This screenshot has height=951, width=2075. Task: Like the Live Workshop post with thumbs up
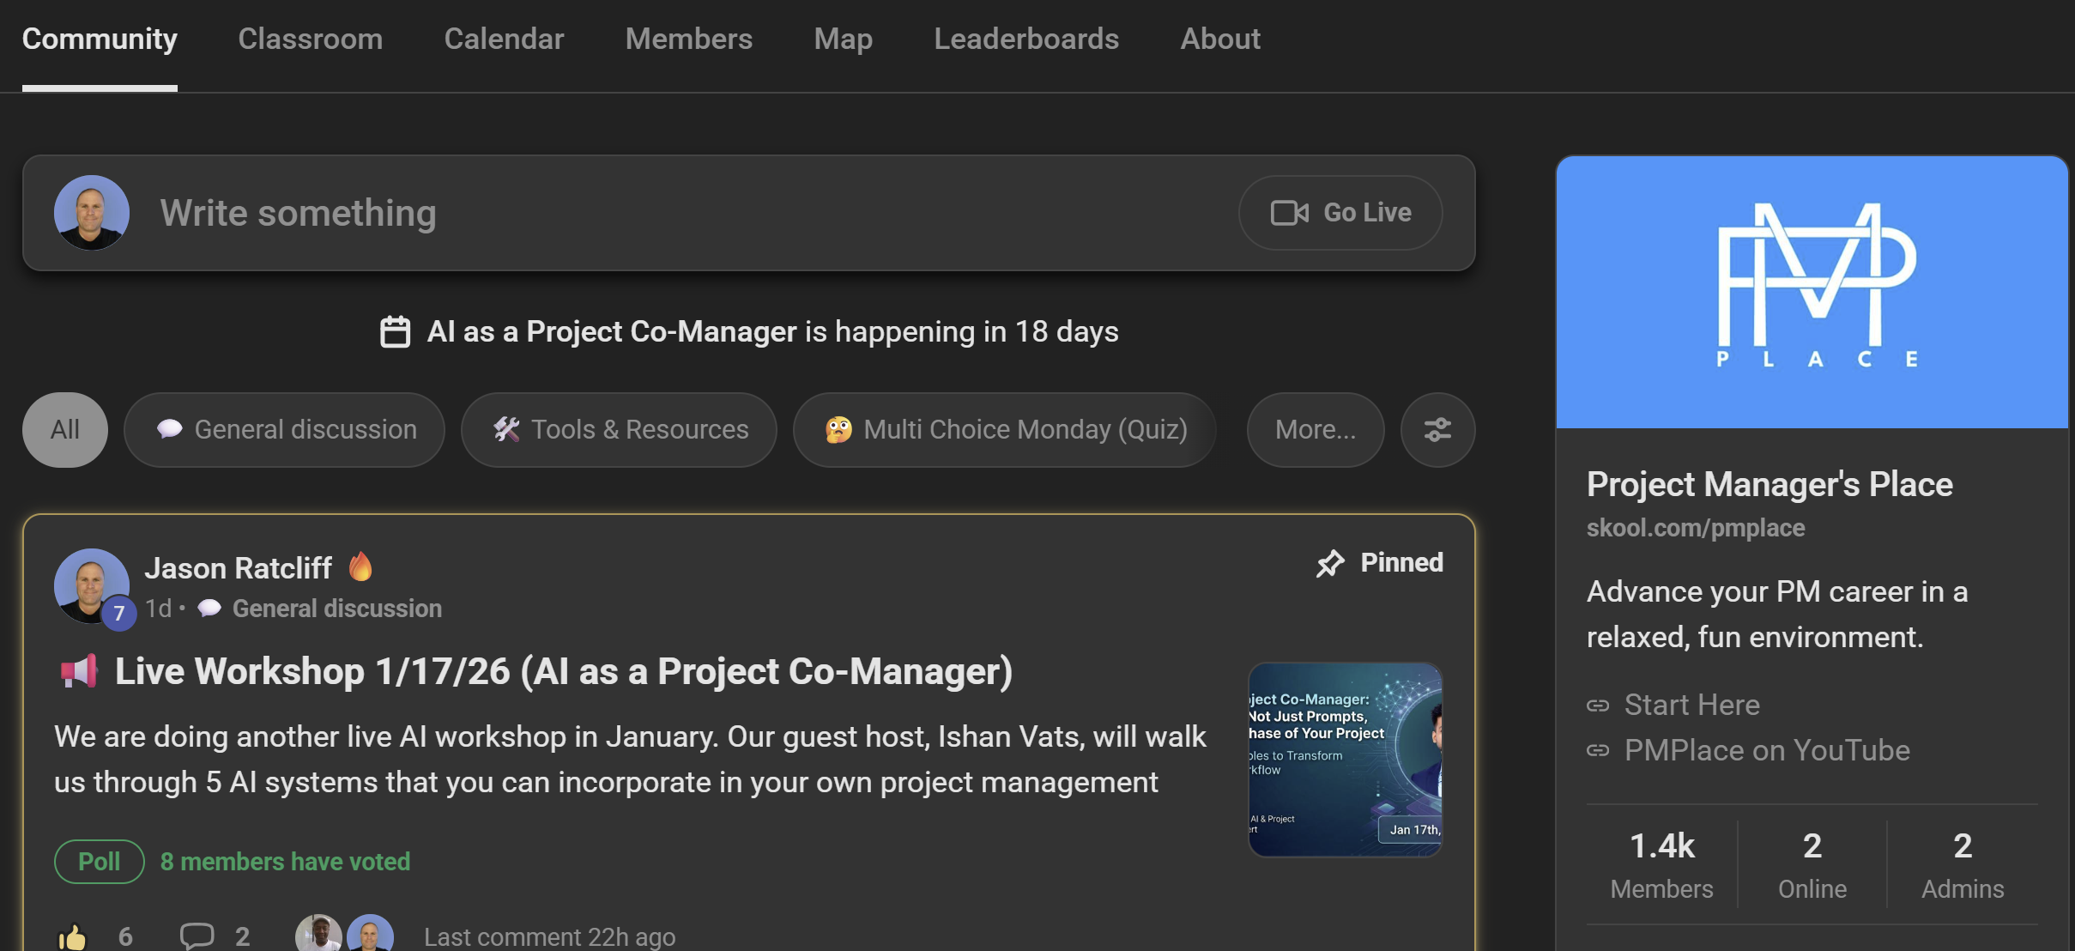74,936
